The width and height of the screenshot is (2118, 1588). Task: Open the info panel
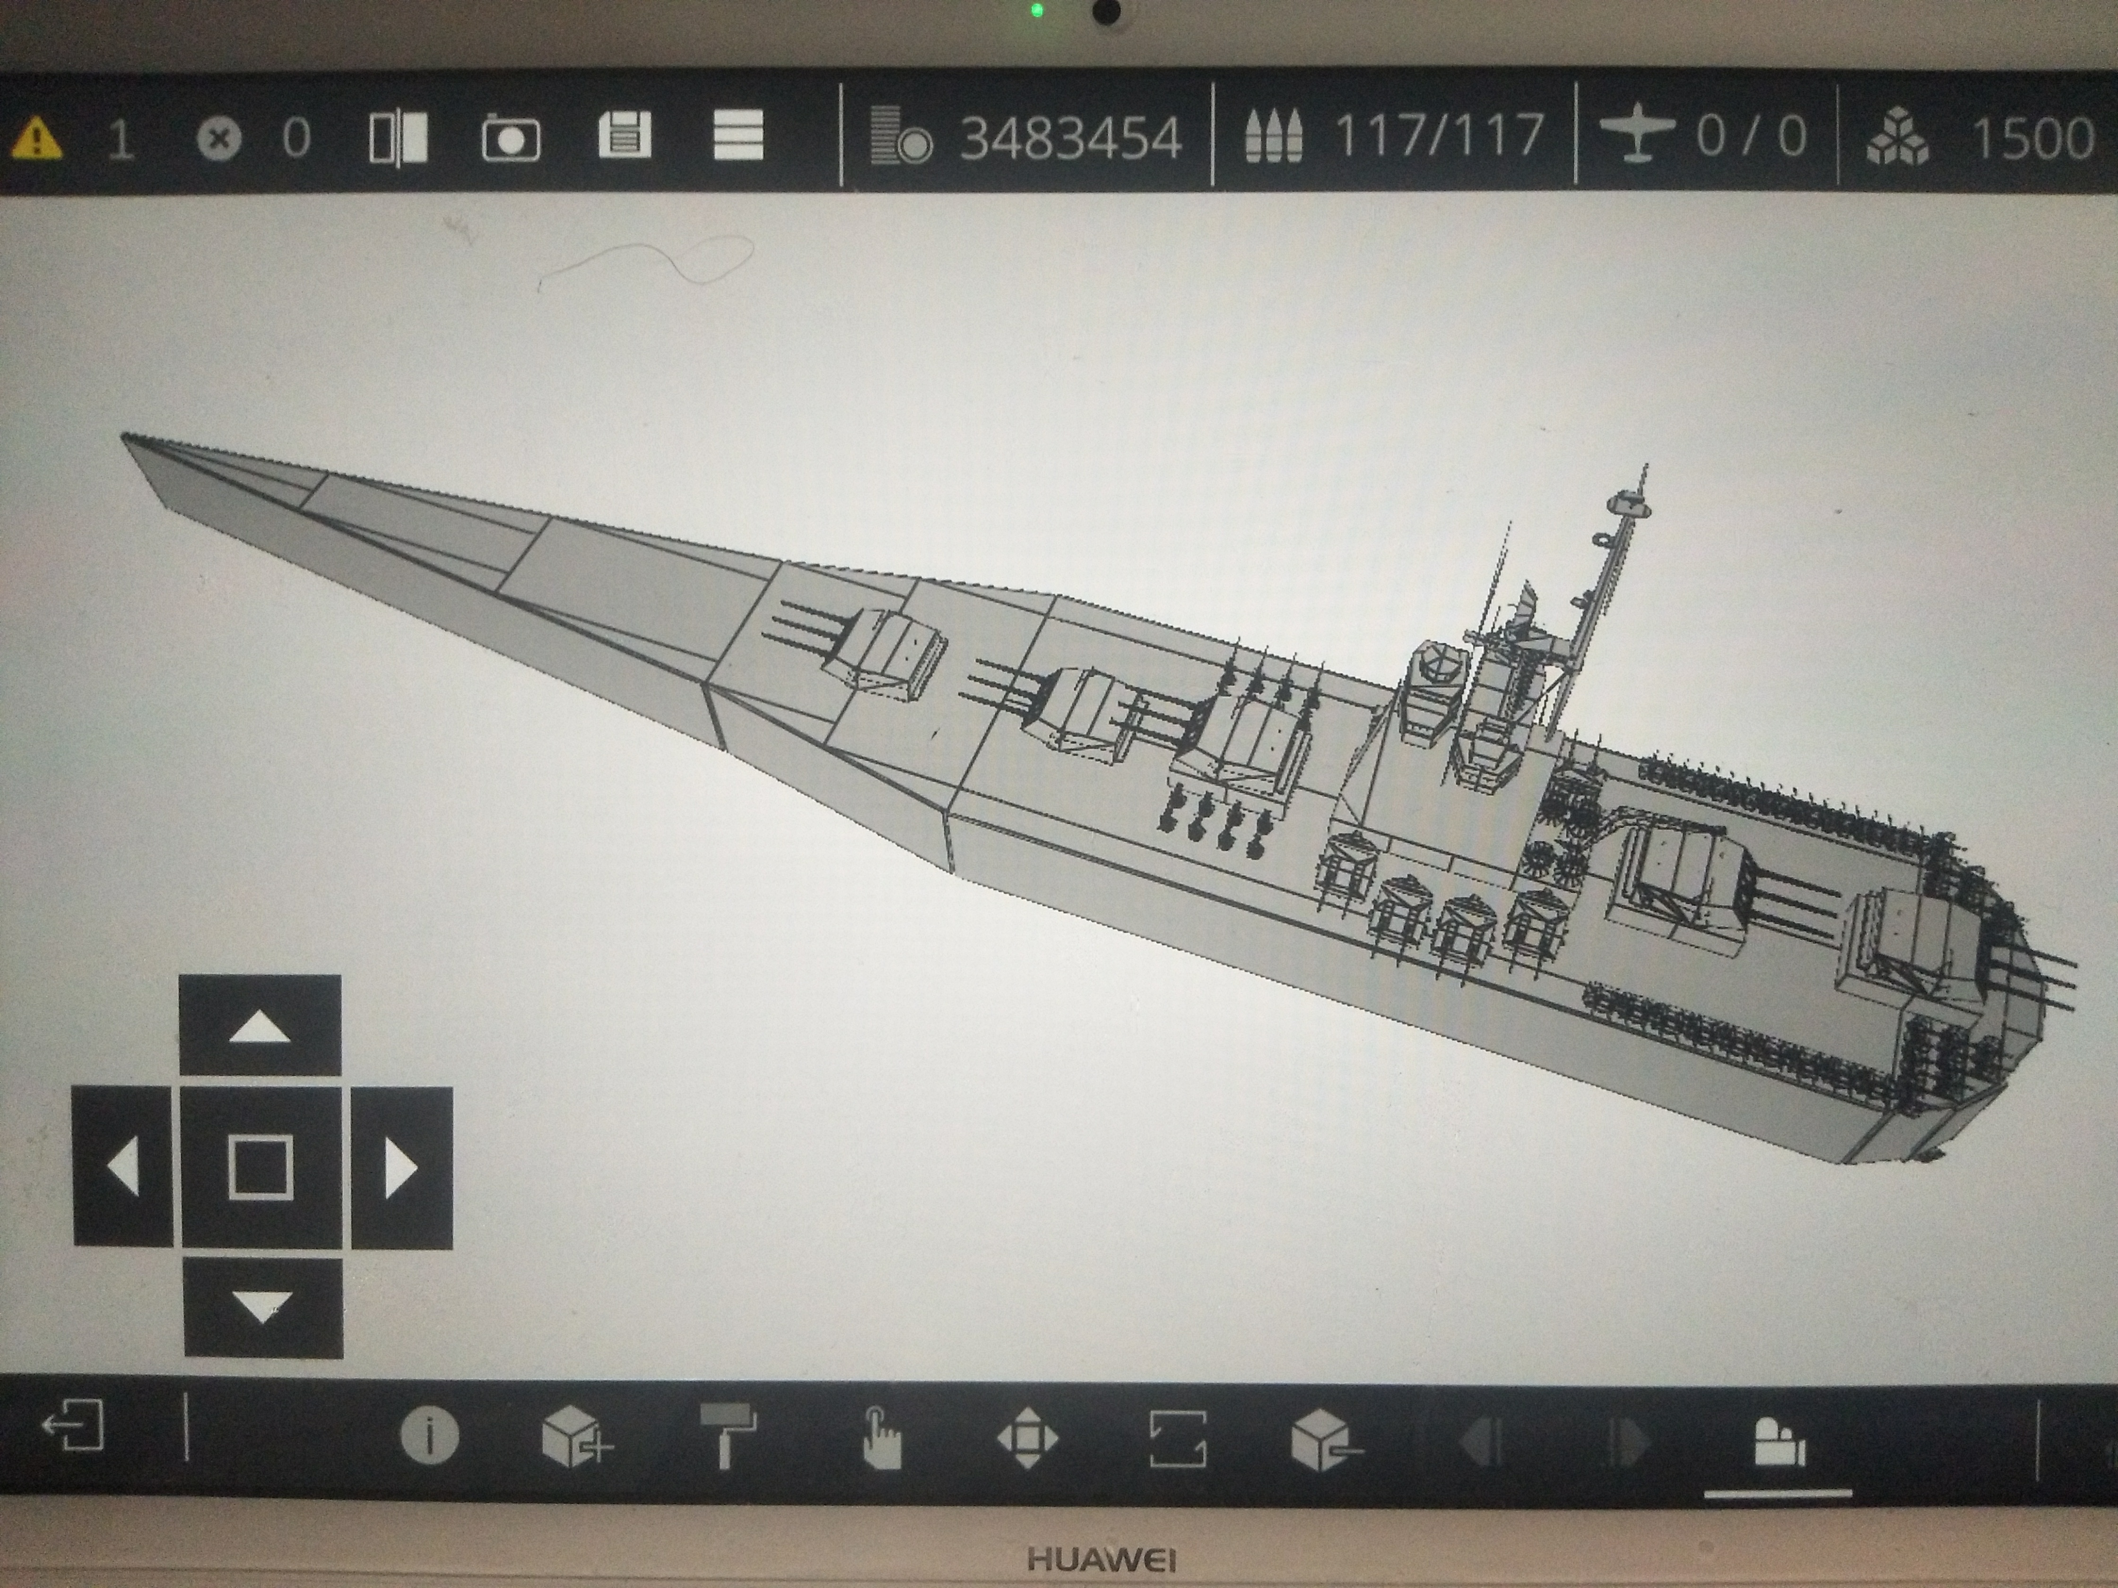pyautogui.click(x=429, y=1436)
